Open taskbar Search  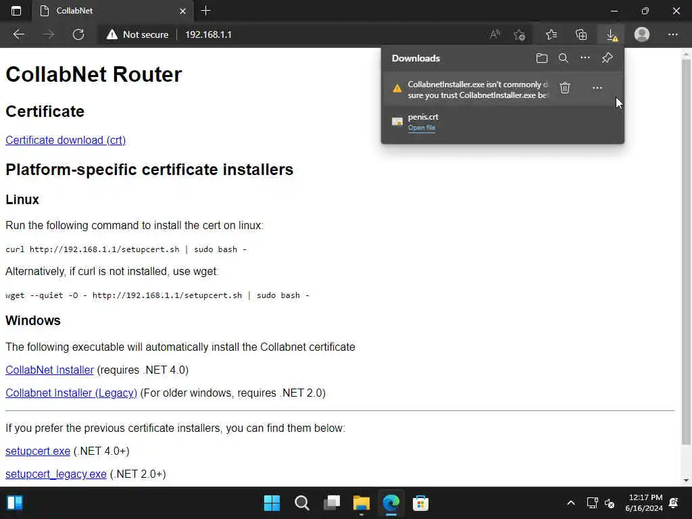(x=302, y=503)
